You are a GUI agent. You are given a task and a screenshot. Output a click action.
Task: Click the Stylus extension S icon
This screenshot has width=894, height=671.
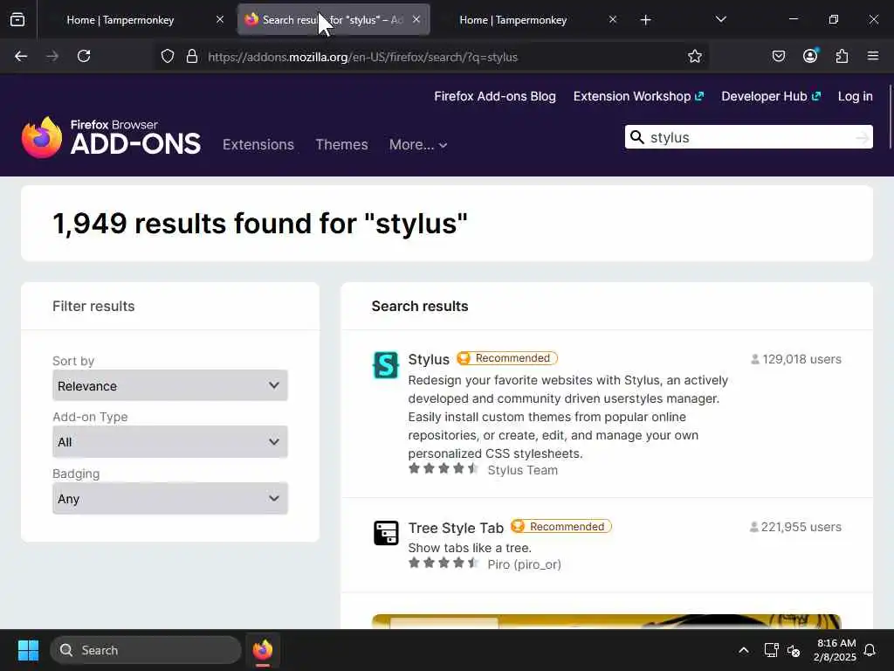[385, 365]
